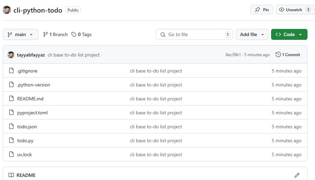Click the branch icon beside 1 Branch
Image resolution: width=315 pixels, height=180 pixels.
tap(45, 35)
